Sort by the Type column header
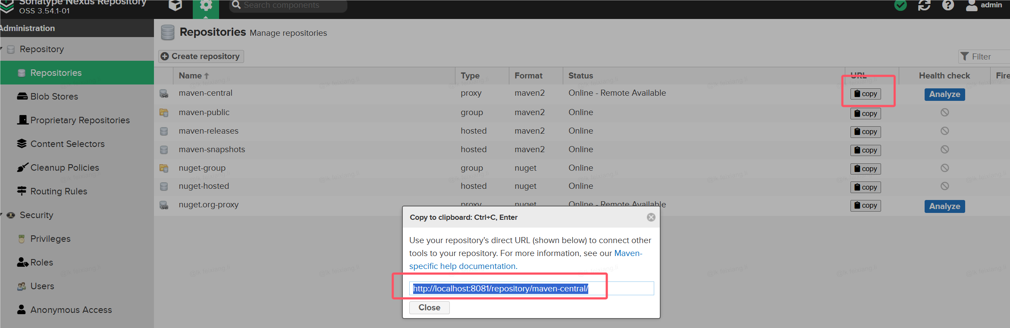Viewport: 1010px width, 328px height. pos(482,75)
